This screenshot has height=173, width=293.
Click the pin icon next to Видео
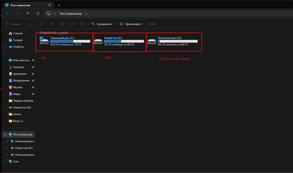pos(33,94)
